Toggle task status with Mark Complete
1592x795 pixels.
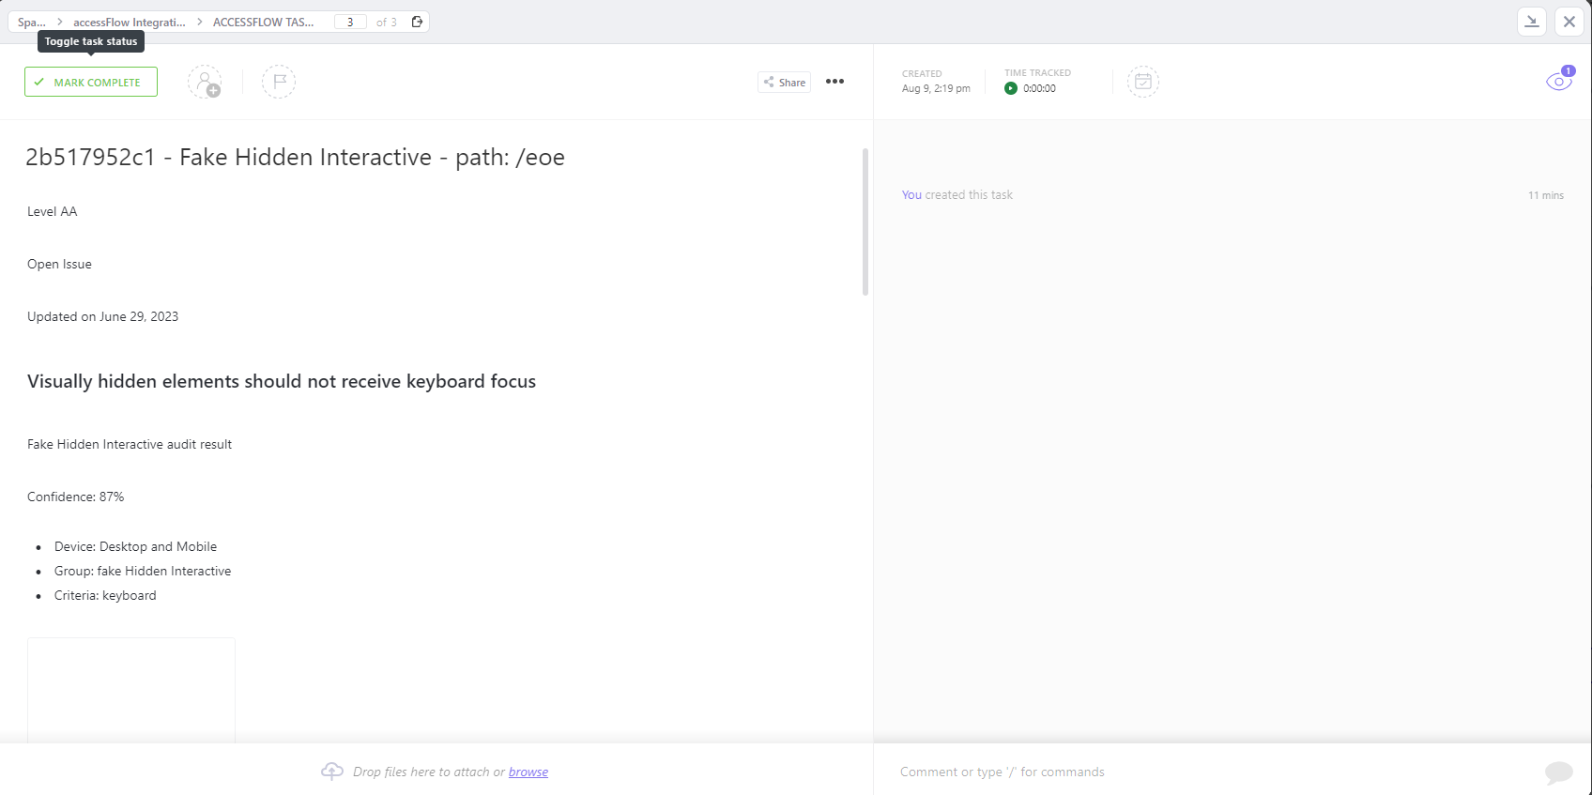click(x=91, y=83)
